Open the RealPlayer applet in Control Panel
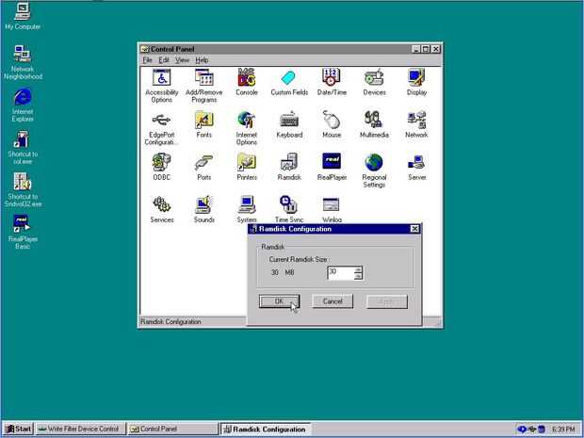Screen dimensions: 584x438 tap(332, 167)
